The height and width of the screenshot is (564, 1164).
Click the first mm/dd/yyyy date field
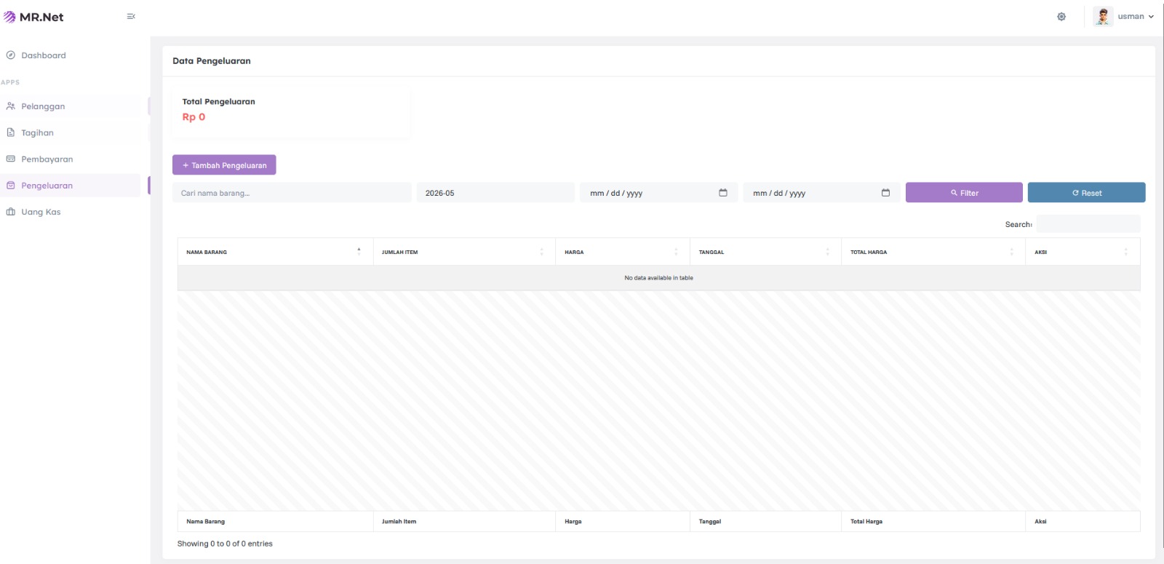658,193
